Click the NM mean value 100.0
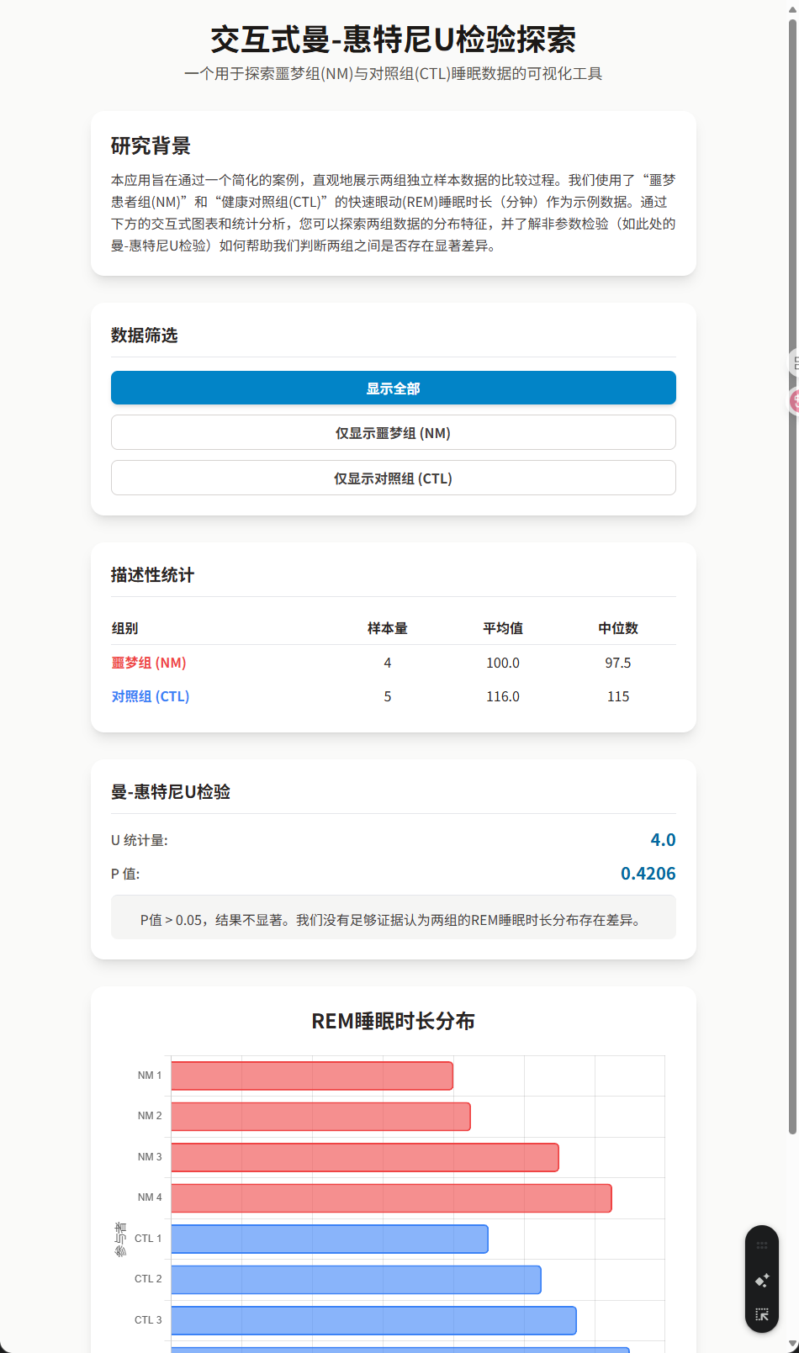The width and height of the screenshot is (799, 1353). [x=503, y=663]
